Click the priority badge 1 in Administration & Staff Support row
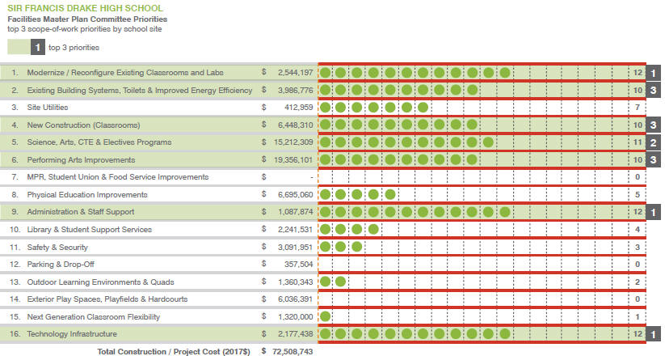Viewport: 665px width, 356px height. [x=654, y=212]
